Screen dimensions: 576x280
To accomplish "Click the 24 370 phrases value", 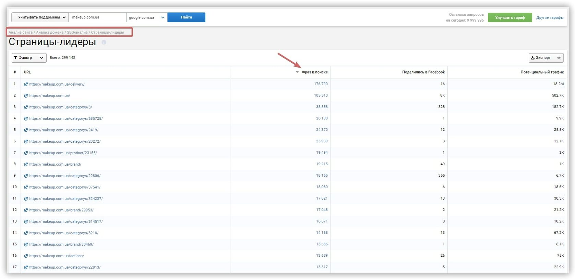I will [x=322, y=130].
